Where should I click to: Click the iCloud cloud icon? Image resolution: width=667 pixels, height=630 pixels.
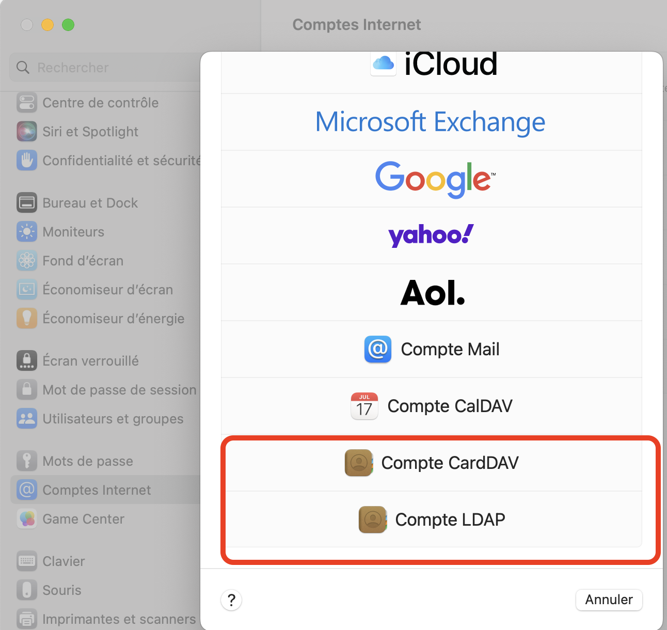pos(383,64)
